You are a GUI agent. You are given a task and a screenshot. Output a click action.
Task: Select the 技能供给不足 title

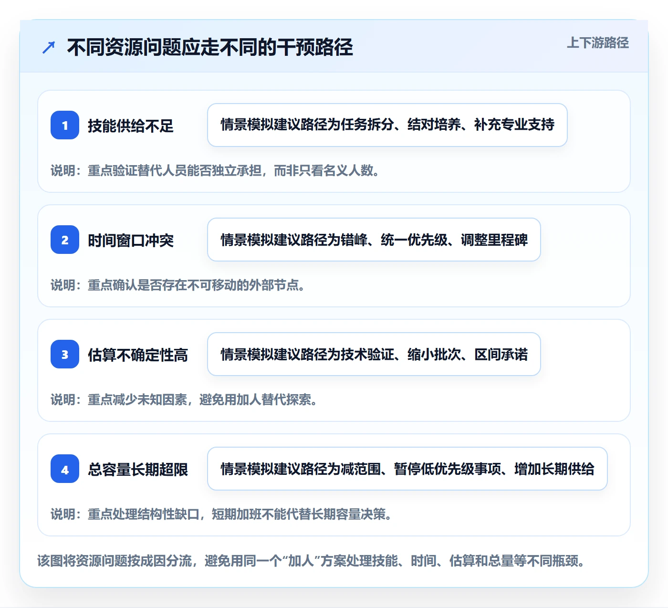tap(131, 126)
